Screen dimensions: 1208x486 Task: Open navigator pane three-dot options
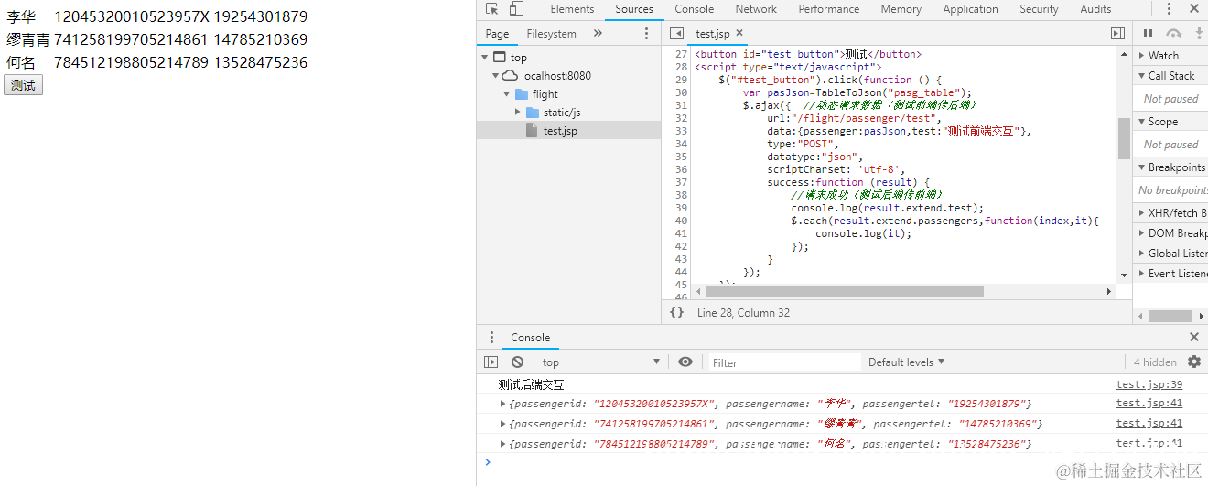click(646, 33)
